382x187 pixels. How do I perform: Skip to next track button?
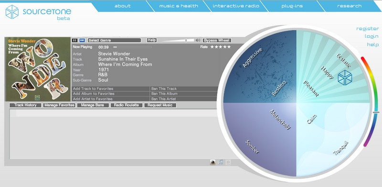pyautogui.click(x=82, y=40)
